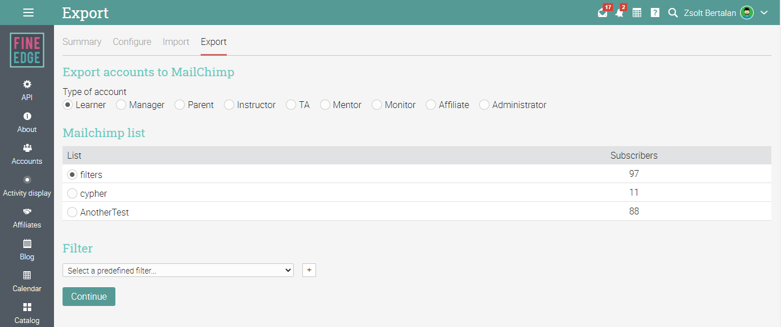Image resolution: width=781 pixels, height=327 pixels.
Task: Choose the filters Mailchimp list
Action: click(x=72, y=175)
